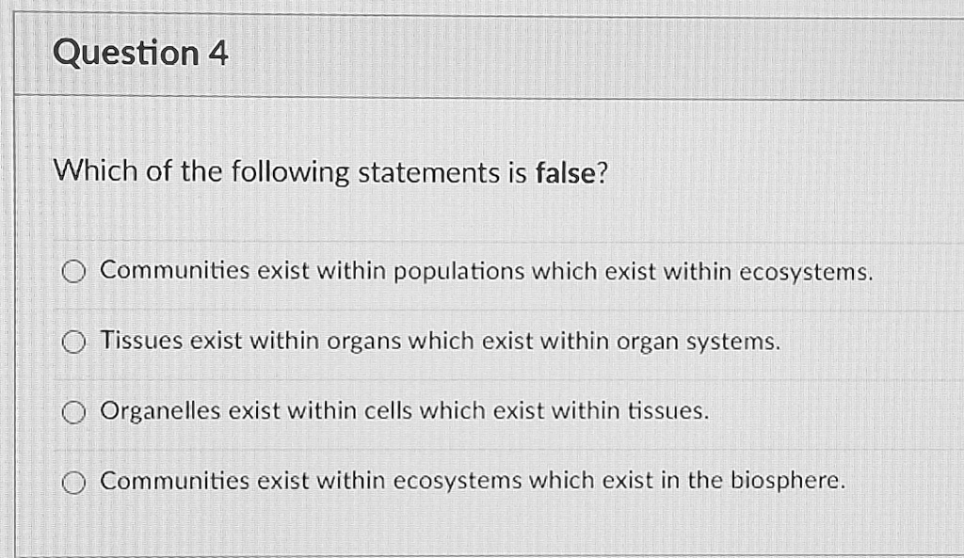This screenshot has width=964, height=558.
Task: Click the word 'Organelles' in the third option
Action: coord(160,411)
